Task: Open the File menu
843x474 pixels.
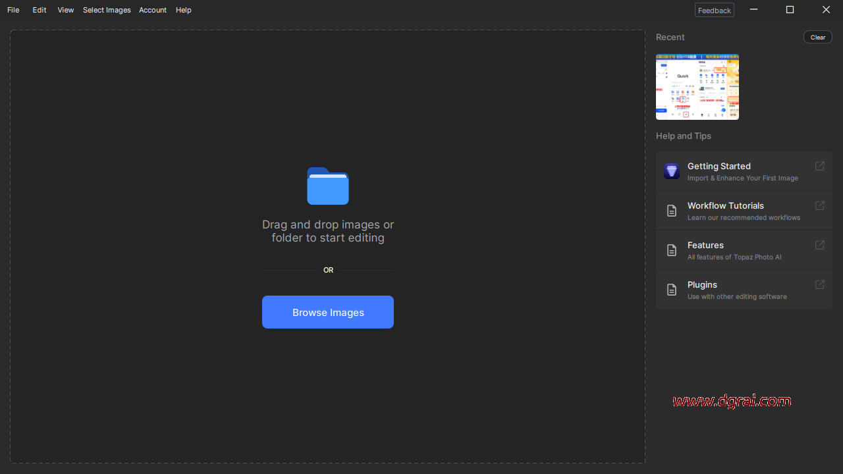Action: [13, 10]
